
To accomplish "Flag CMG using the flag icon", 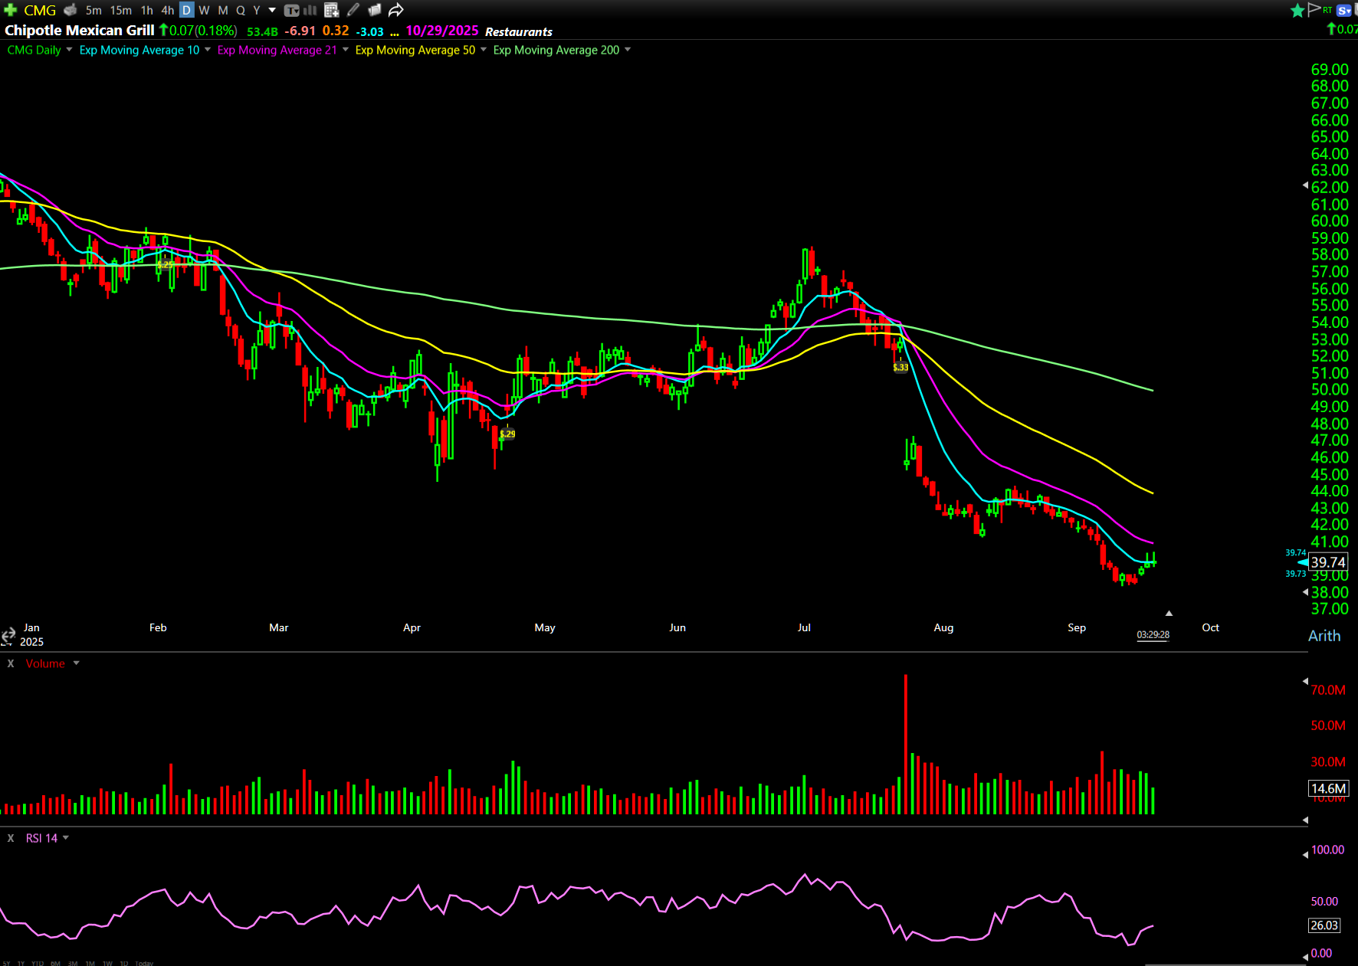I will click(1314, 9).
